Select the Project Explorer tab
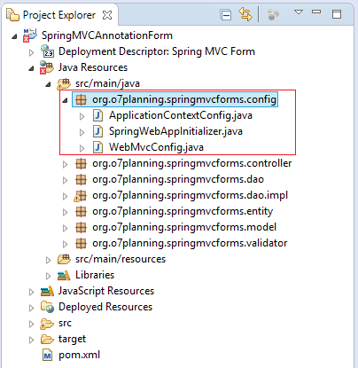 (59, 15)
